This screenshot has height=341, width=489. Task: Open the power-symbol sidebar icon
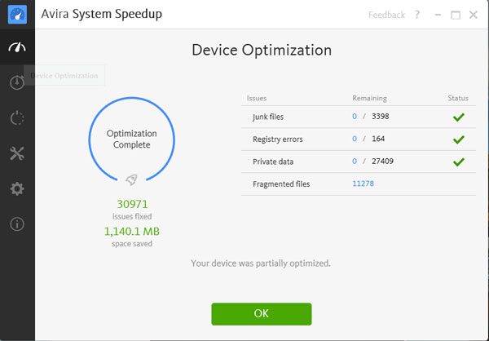17,117
